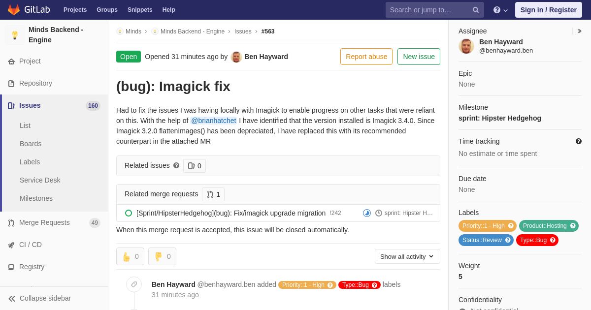This screenshot has height=310, width=591.
Task: Click the Report abuse button
Action: tap(366, 57)
